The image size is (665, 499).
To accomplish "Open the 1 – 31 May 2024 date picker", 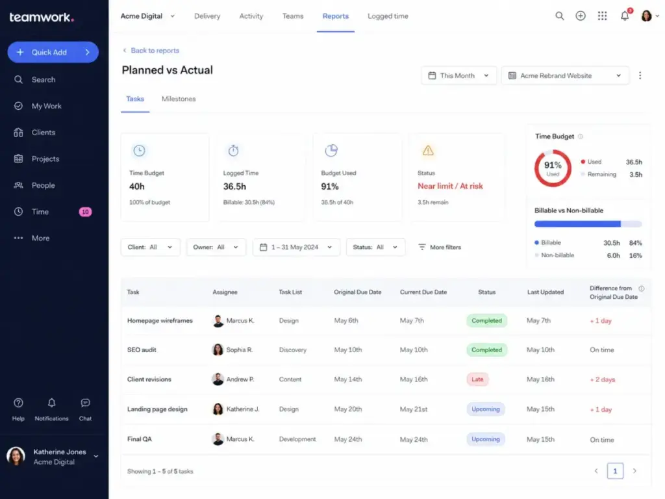I will click(x=296, y=248).
